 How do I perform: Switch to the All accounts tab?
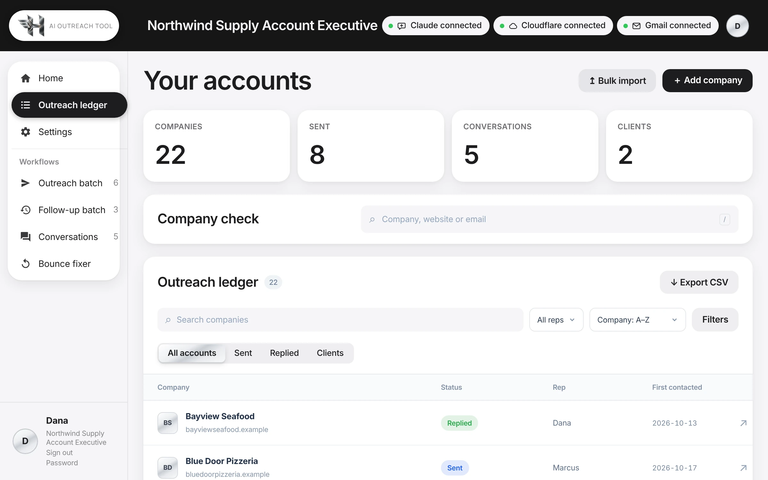192,353
